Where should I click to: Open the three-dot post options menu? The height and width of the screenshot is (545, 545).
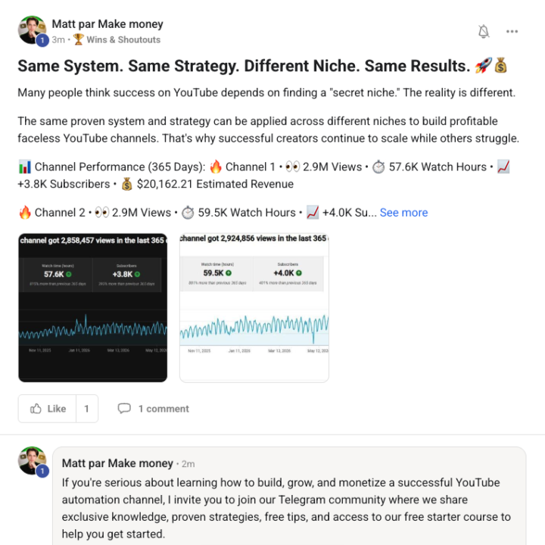(512, 32)
